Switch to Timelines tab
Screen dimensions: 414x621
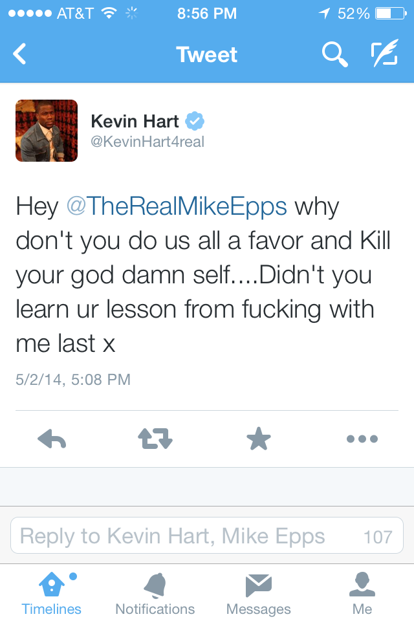tap(52, 593)
